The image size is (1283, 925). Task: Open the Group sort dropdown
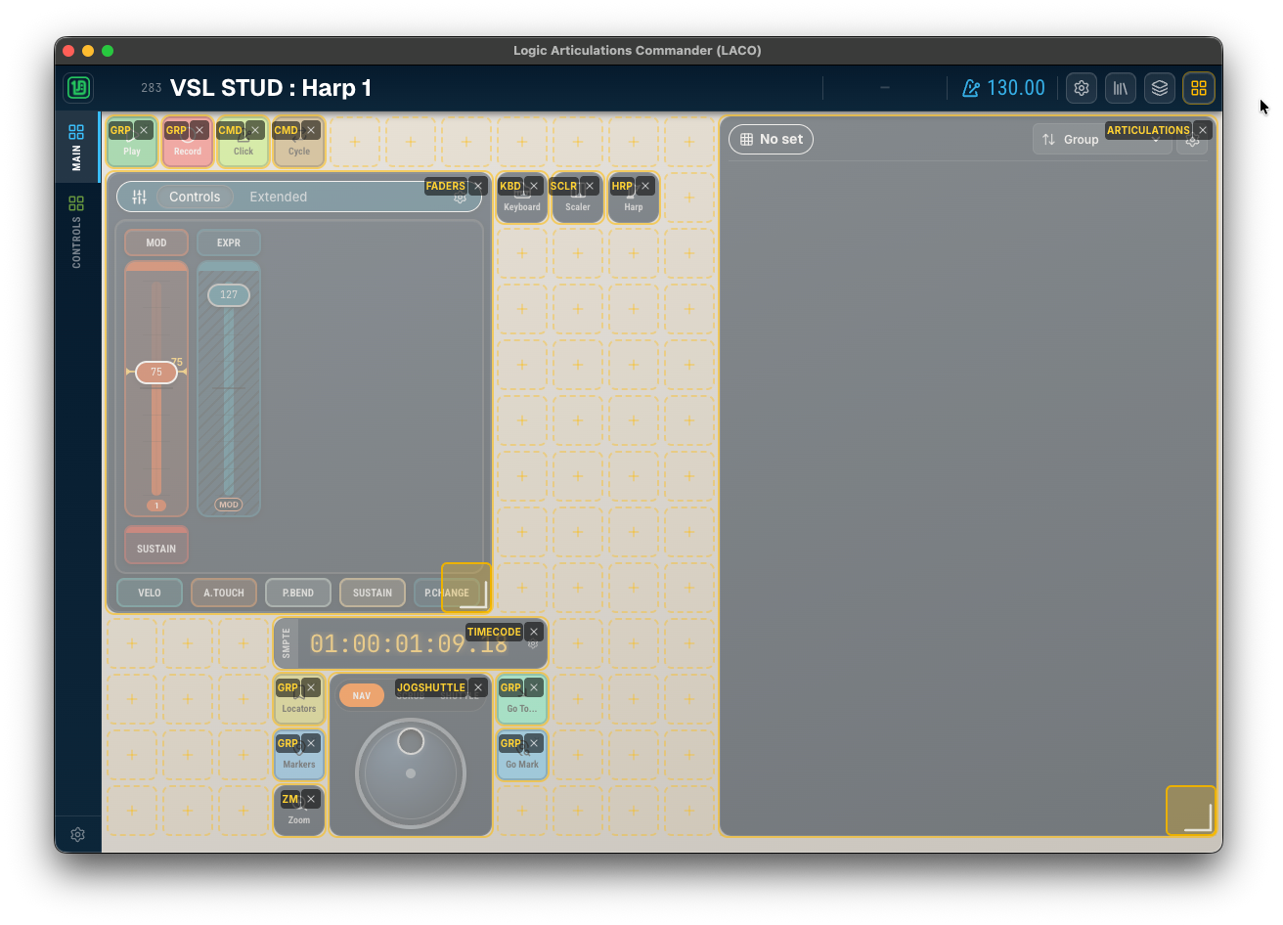[x=1102, y=139]
